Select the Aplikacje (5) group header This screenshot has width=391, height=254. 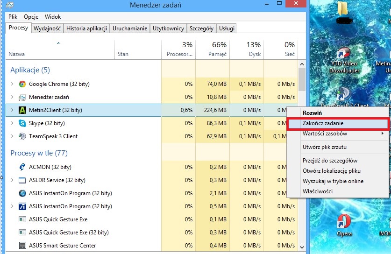coord(30,70)
